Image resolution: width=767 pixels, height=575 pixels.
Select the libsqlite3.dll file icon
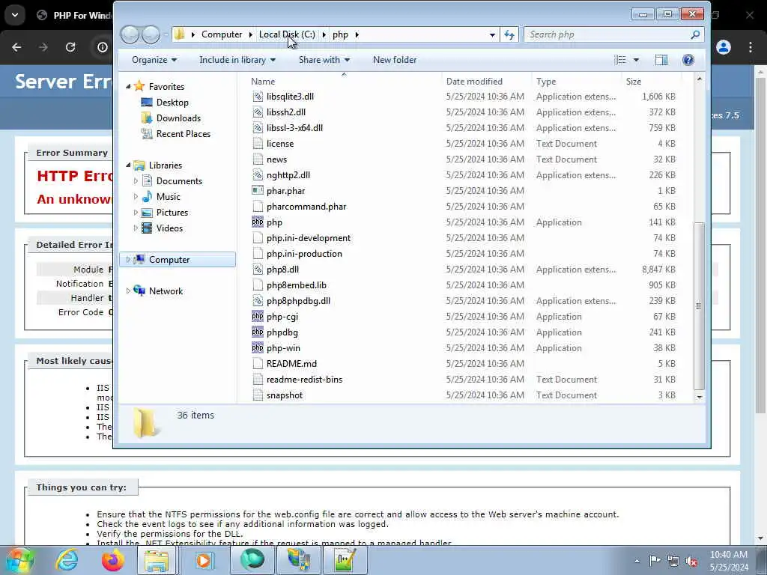(x=258, y=97)
